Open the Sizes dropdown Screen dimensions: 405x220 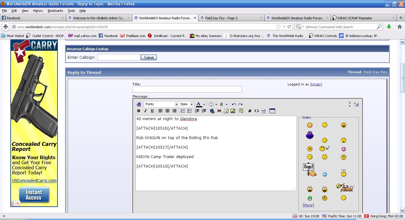186,104
